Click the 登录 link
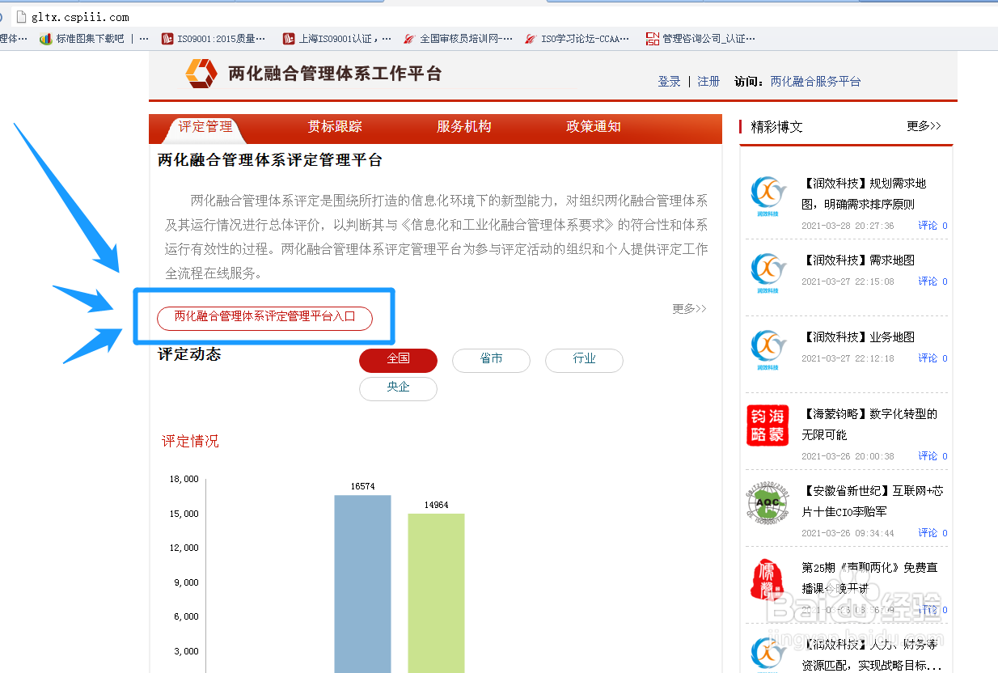This screenshot has height=673, width=998. (670, 82)
